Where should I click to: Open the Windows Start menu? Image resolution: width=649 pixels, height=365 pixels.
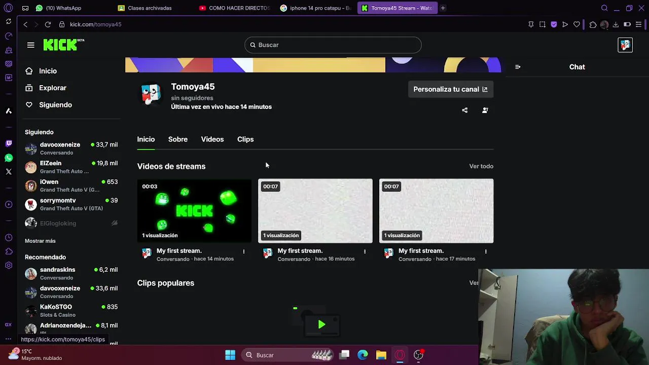[230, 355]
